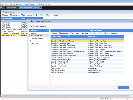Screen dimensions: 133x100
Task: Select Connectoren in Tabbladen list
Action: 39,43
